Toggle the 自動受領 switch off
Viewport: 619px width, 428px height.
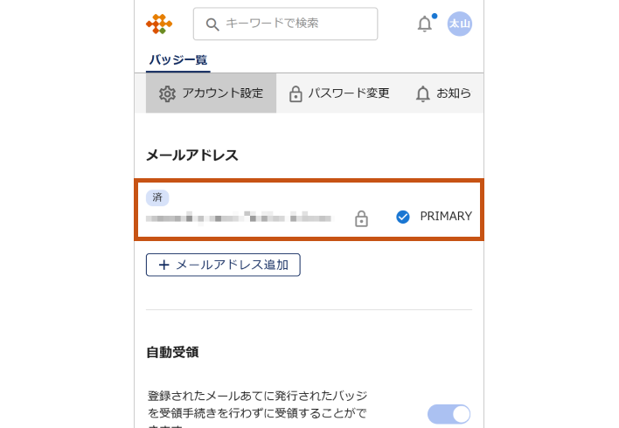click(x=449, y=414)
